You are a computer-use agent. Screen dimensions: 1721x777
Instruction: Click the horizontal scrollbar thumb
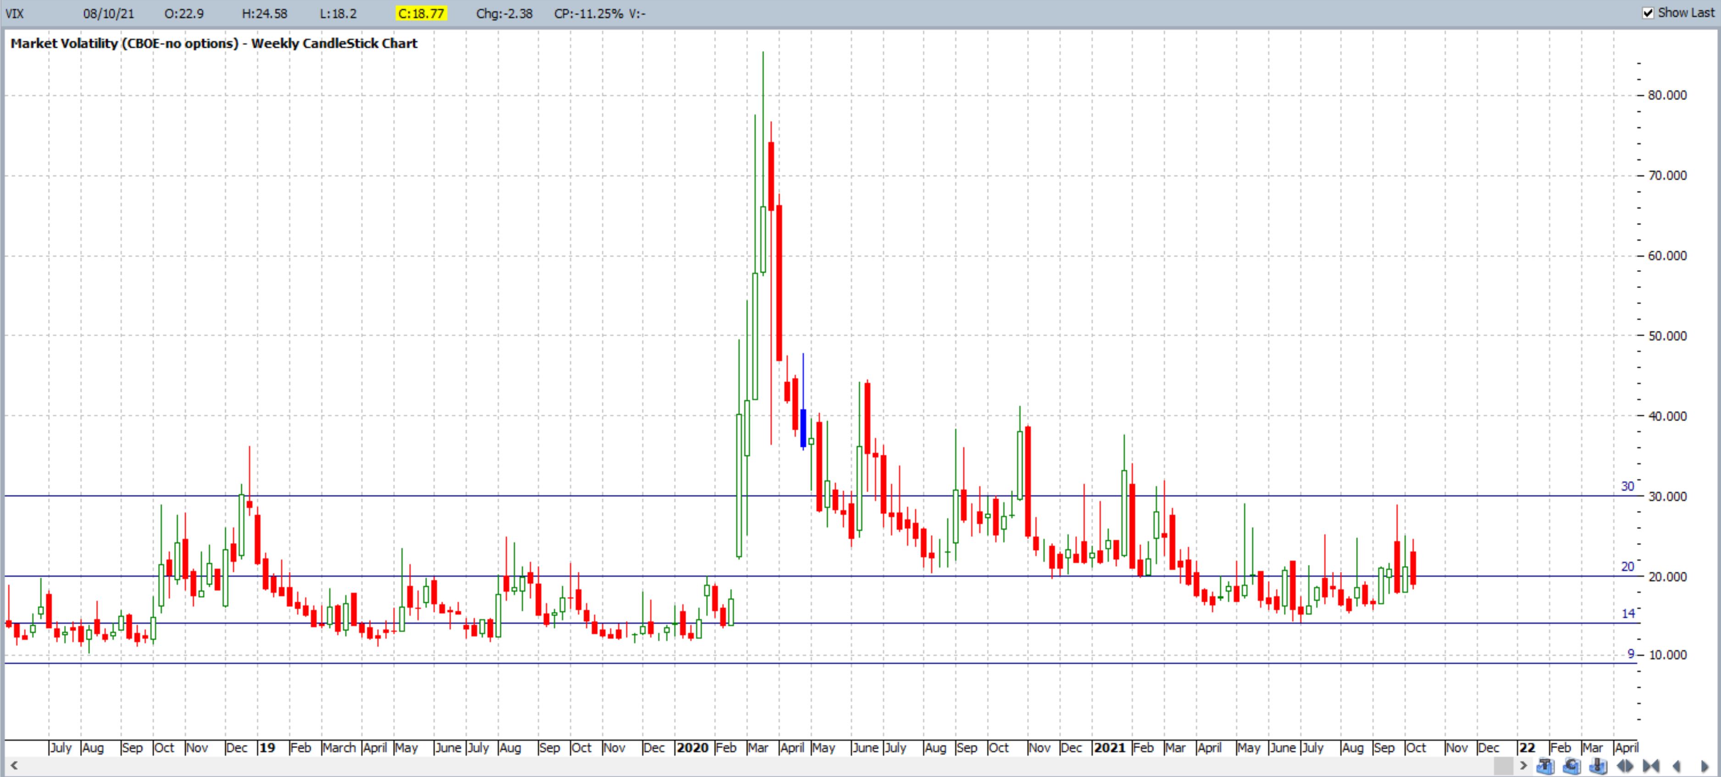click(x=1504, y=766)
